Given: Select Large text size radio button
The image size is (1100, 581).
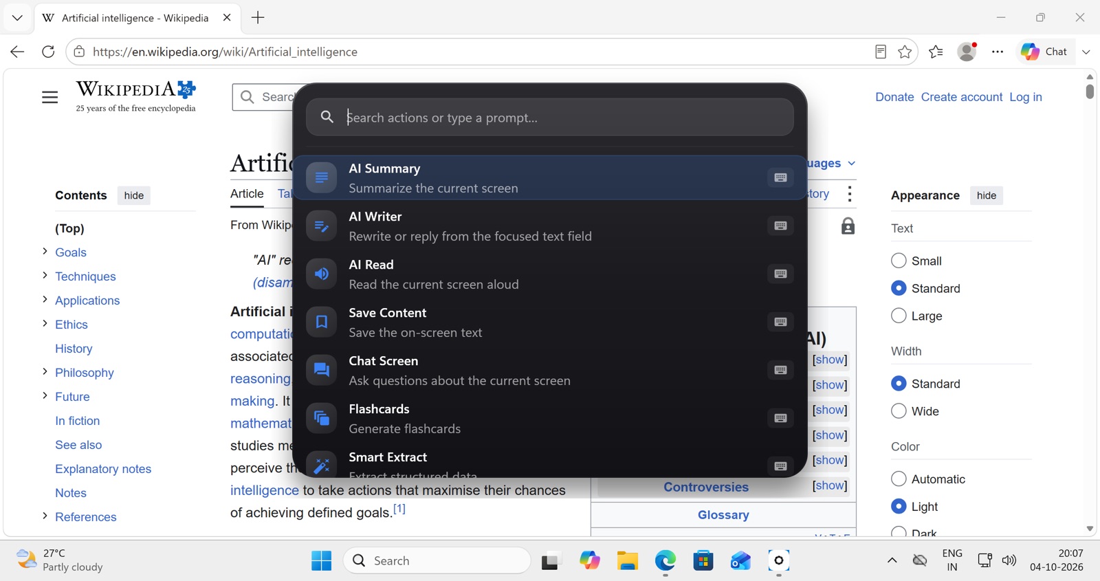Looking at the screenshot, I should tap(899, 316).
